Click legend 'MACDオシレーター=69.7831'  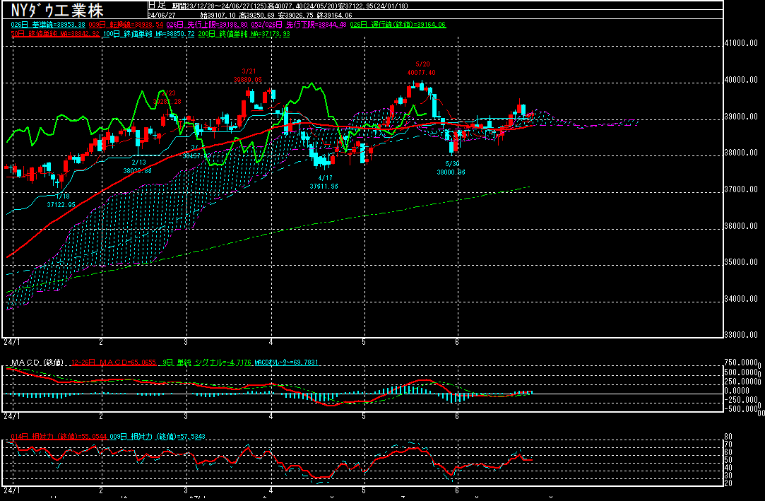(x=286, y=363)
